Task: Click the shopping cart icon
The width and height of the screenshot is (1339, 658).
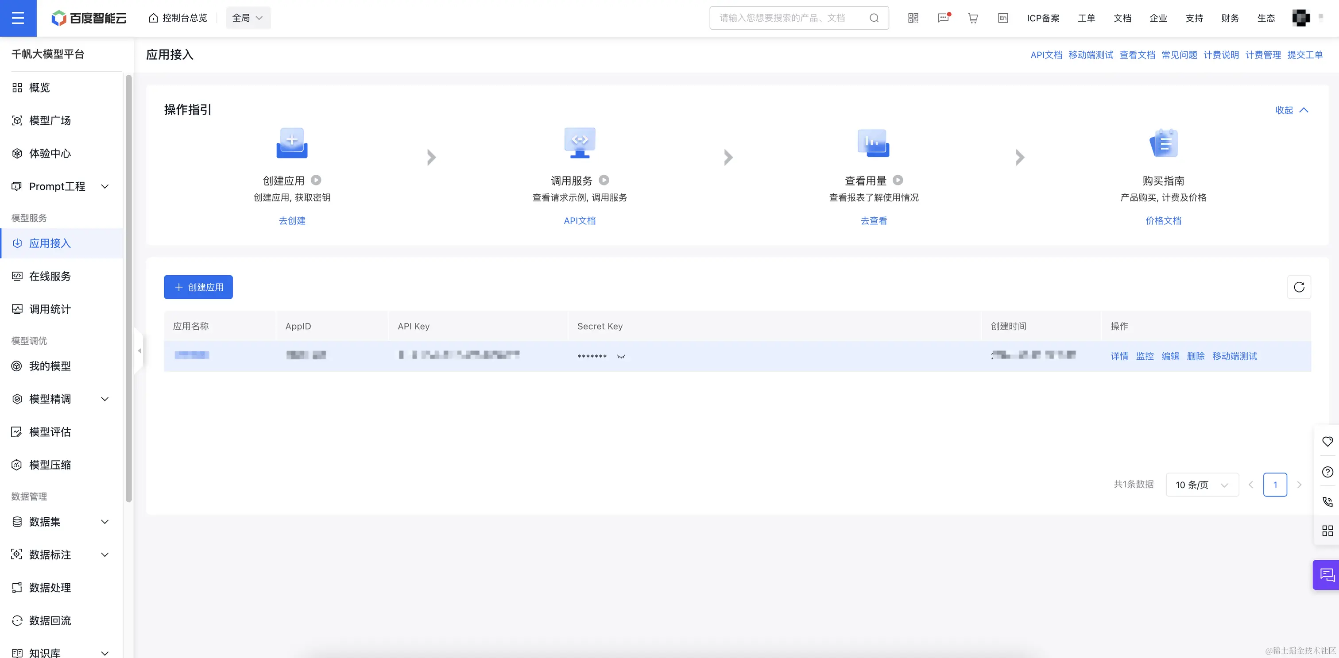Action: pos(973,18)
